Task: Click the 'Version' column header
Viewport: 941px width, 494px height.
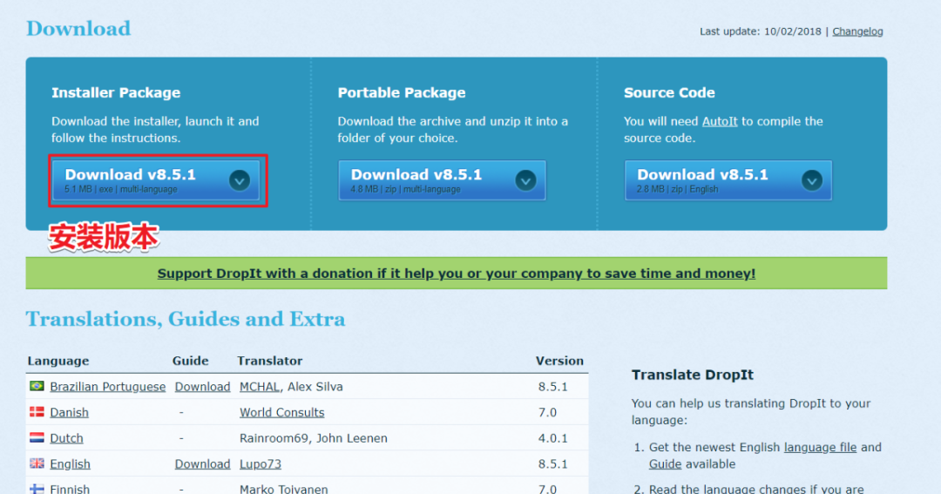Action: tap(559, 362)
